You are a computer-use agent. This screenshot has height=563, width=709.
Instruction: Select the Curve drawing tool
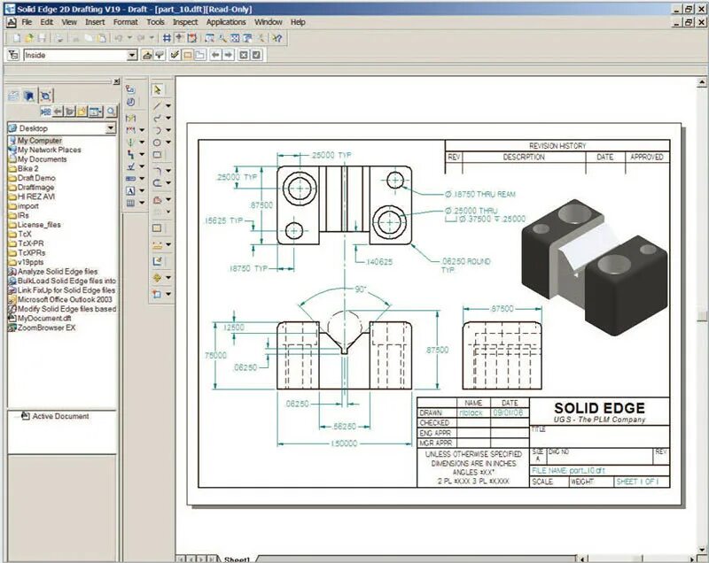[x=157, y=118]
